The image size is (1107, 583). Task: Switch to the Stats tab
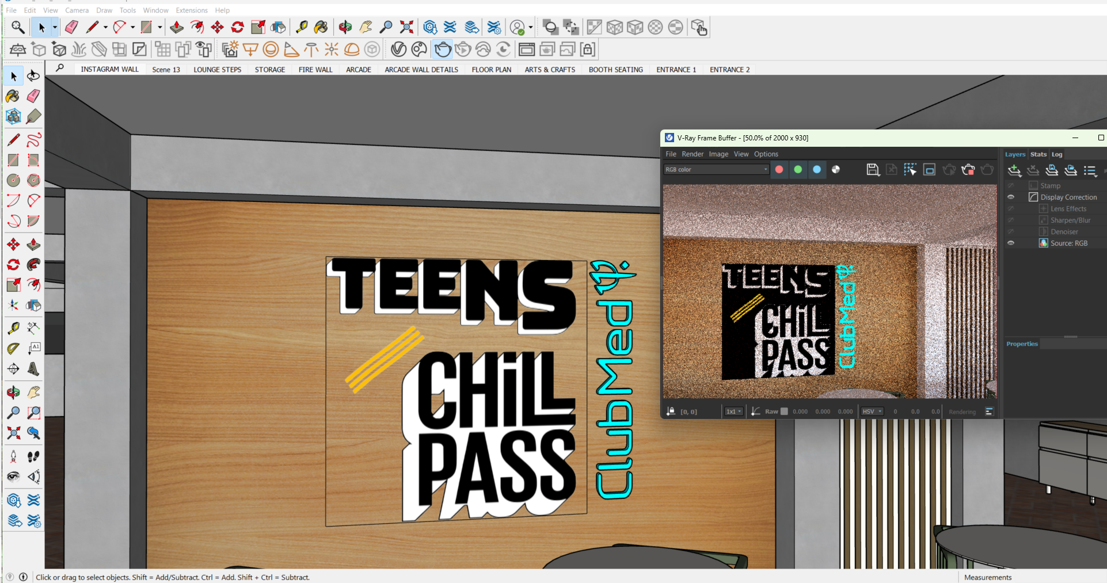[1038, 154]
